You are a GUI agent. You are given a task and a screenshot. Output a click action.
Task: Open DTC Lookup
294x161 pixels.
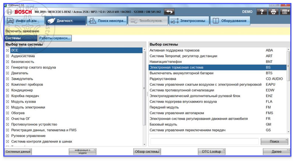tap(212, 151)
